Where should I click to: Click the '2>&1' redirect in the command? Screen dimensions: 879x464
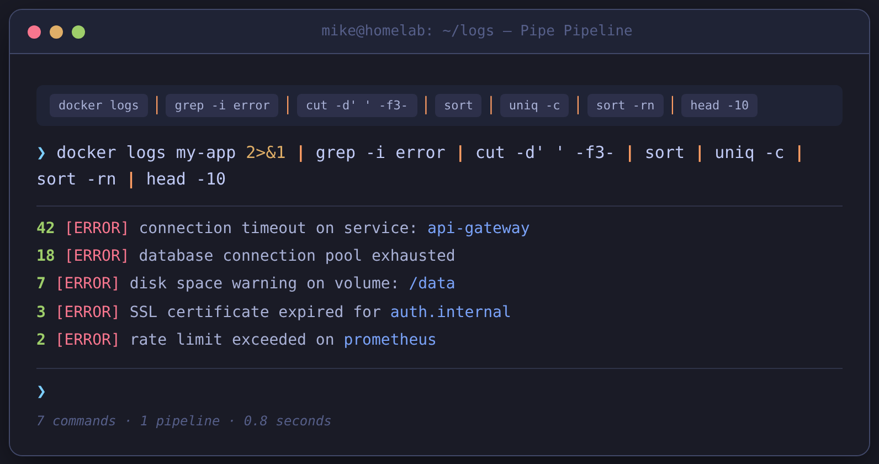click(266, 152)
